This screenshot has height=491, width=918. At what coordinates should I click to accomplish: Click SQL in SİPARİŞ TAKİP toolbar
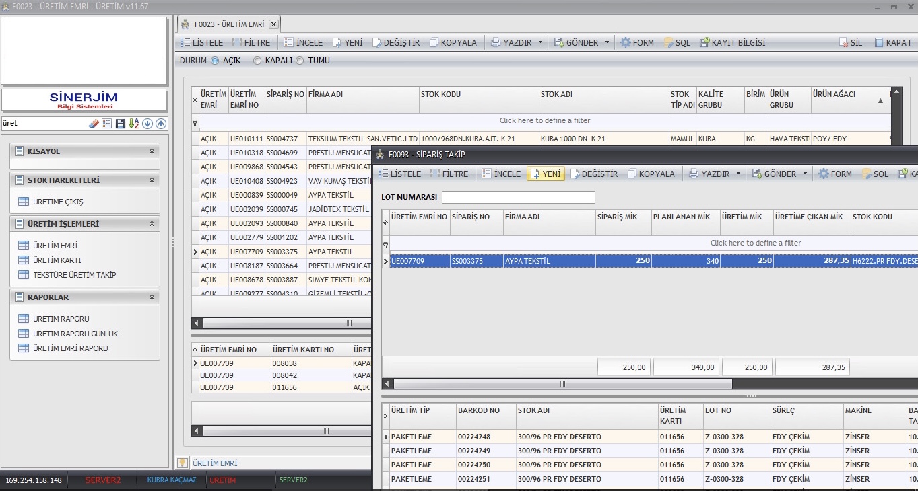point(875,174)
